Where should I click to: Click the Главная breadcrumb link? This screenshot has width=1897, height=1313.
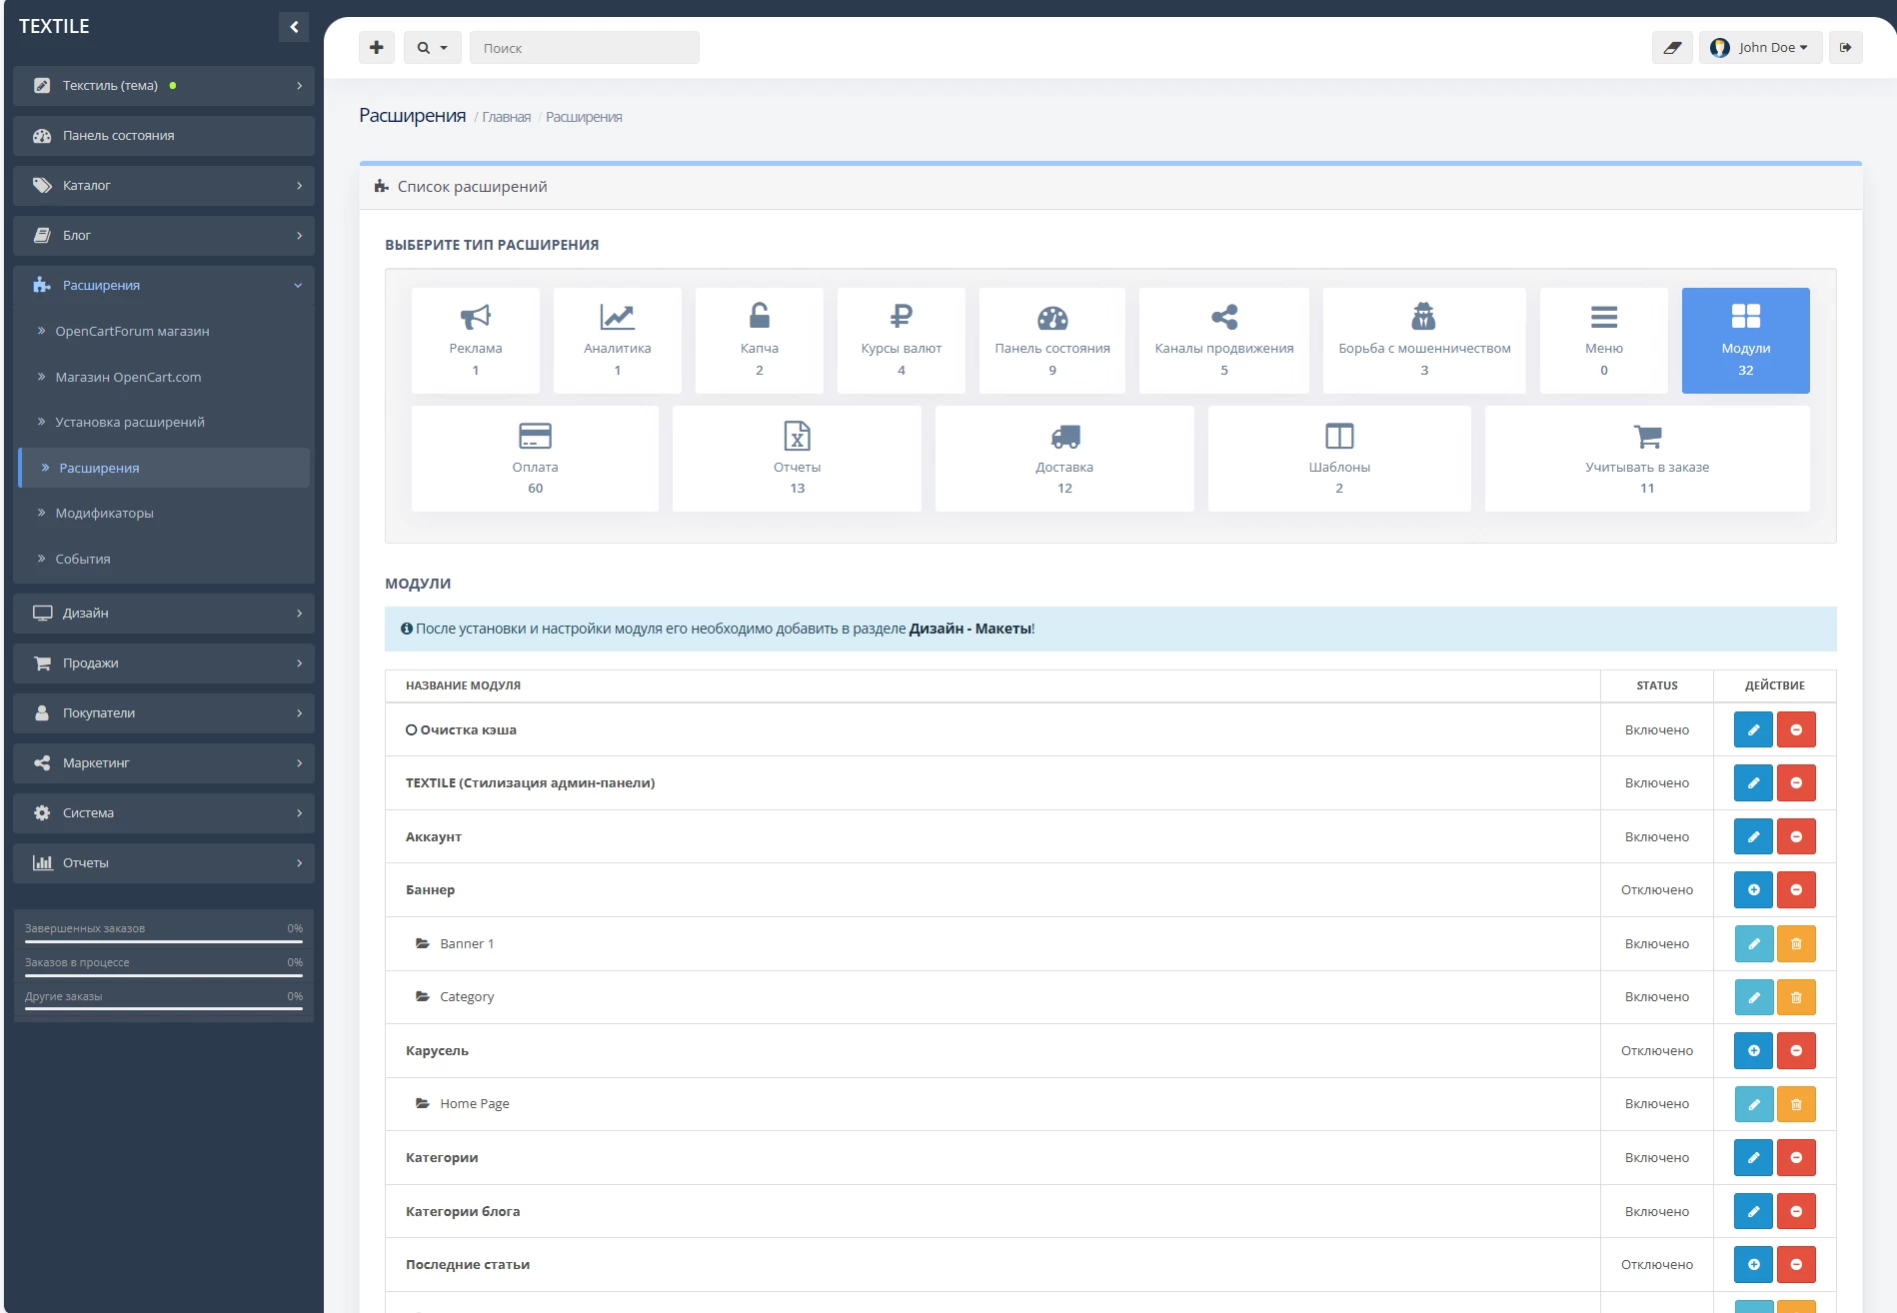(x=507, y=117)
